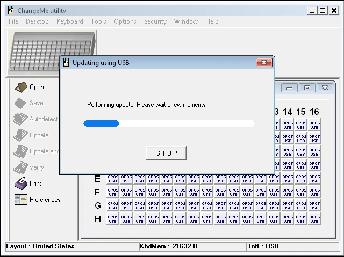The height and width of the screenshot is (257, 344).
Task: Click the STOP button
Action: pos(166,153)
